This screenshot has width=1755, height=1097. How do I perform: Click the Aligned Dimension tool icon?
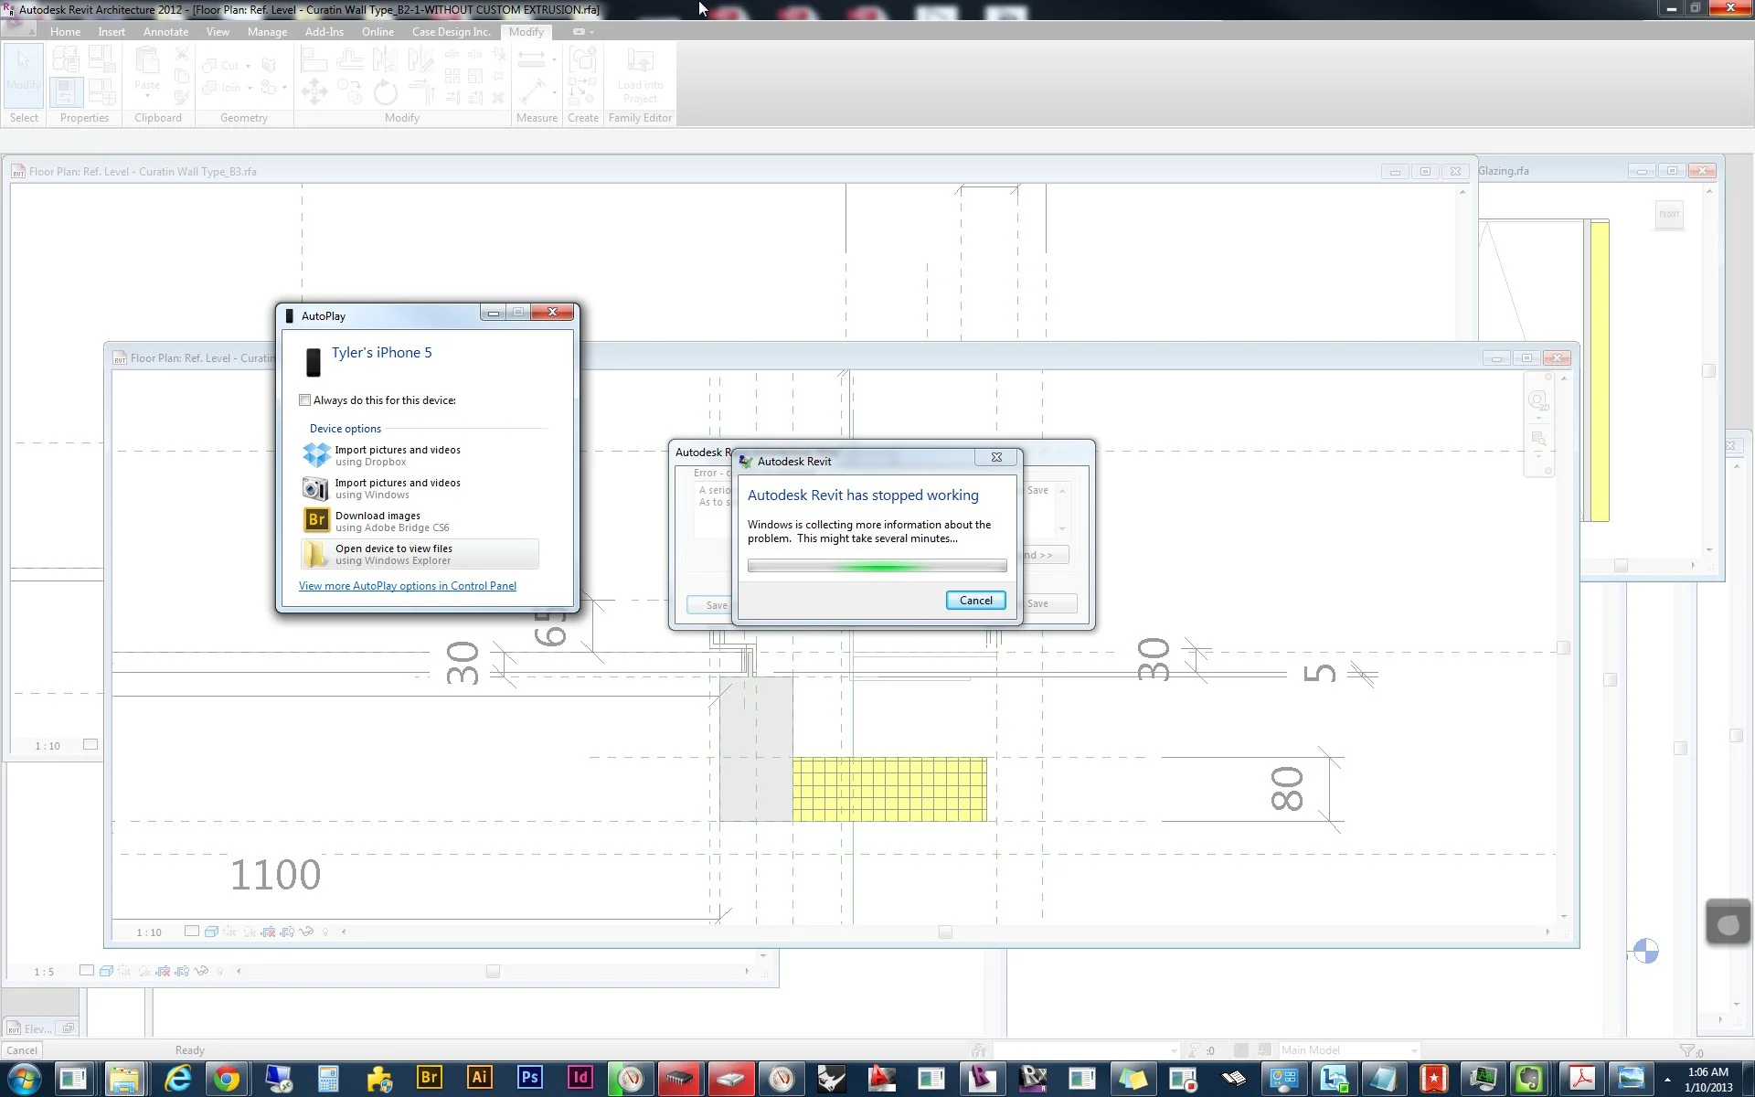531,91
